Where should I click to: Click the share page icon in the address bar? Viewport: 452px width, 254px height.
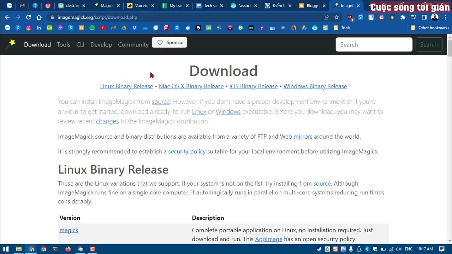pyautogui.click(x=326, y=17)
